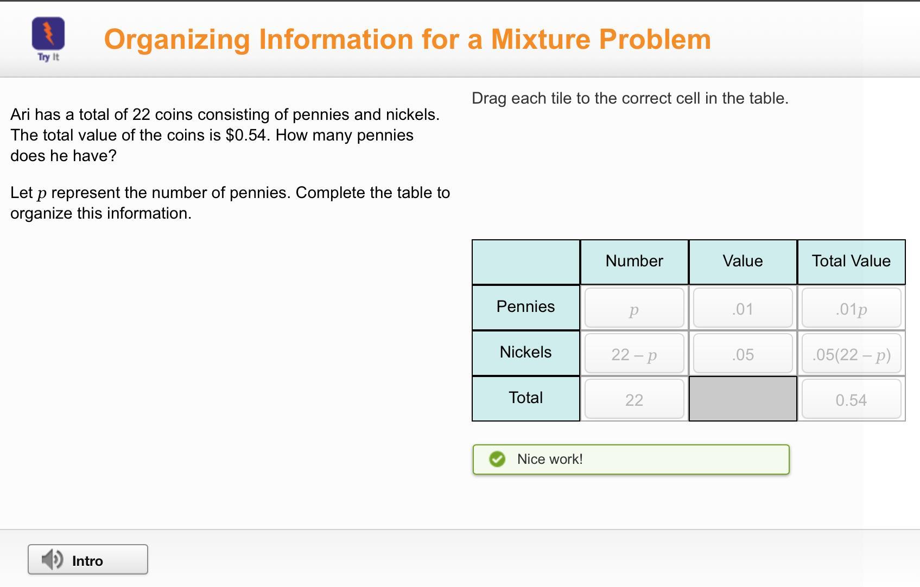Image resolution: width=920 pixels, height=587 pixels.
Task: Click the Nickels row label
Action: point(526,353)
